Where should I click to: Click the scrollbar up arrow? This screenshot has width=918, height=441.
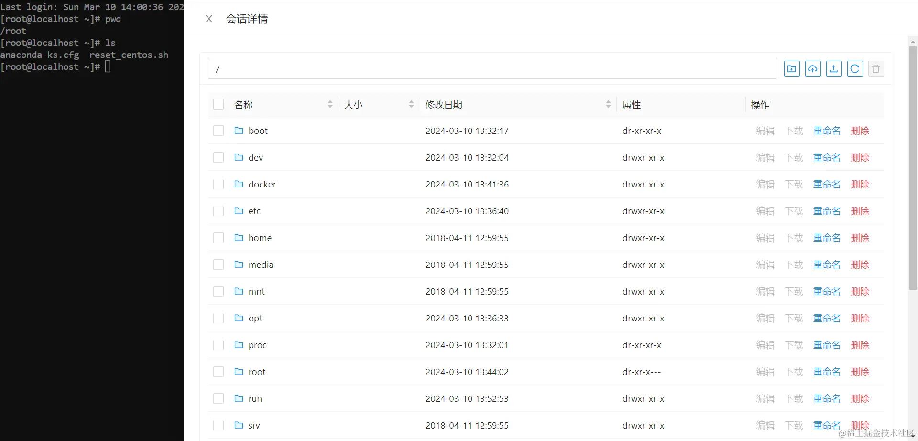pos(913,42)
